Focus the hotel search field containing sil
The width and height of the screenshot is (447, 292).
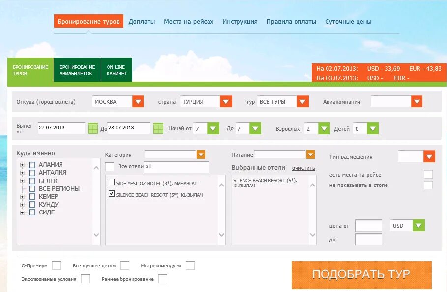(177, 167)
